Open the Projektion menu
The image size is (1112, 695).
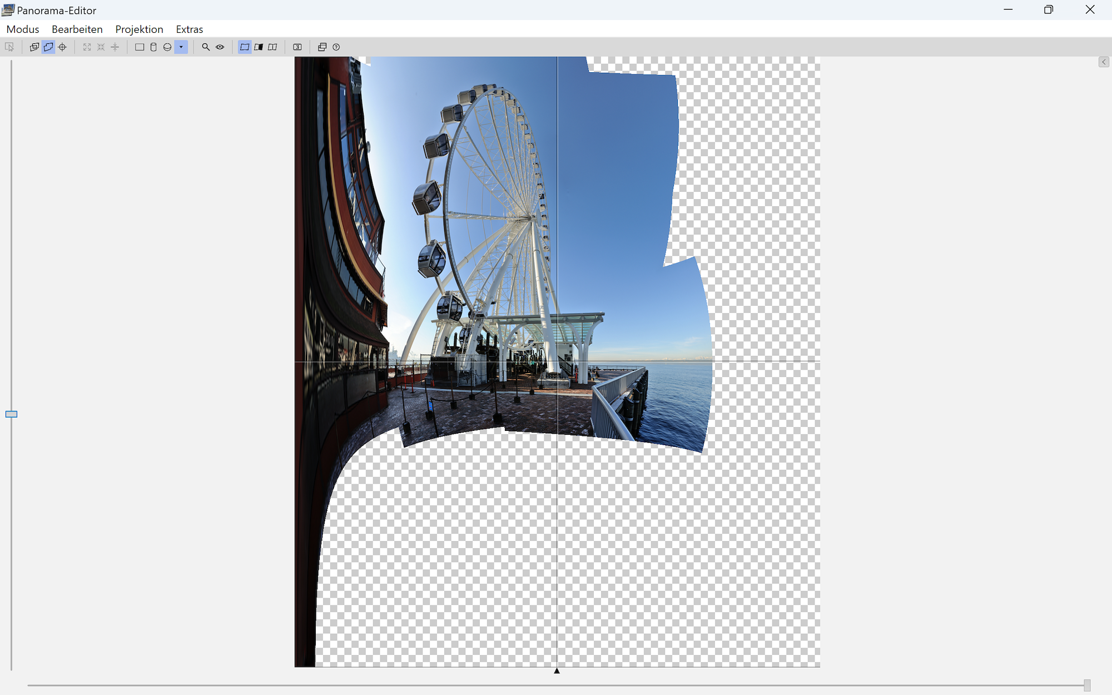click(x=139, y=29)
